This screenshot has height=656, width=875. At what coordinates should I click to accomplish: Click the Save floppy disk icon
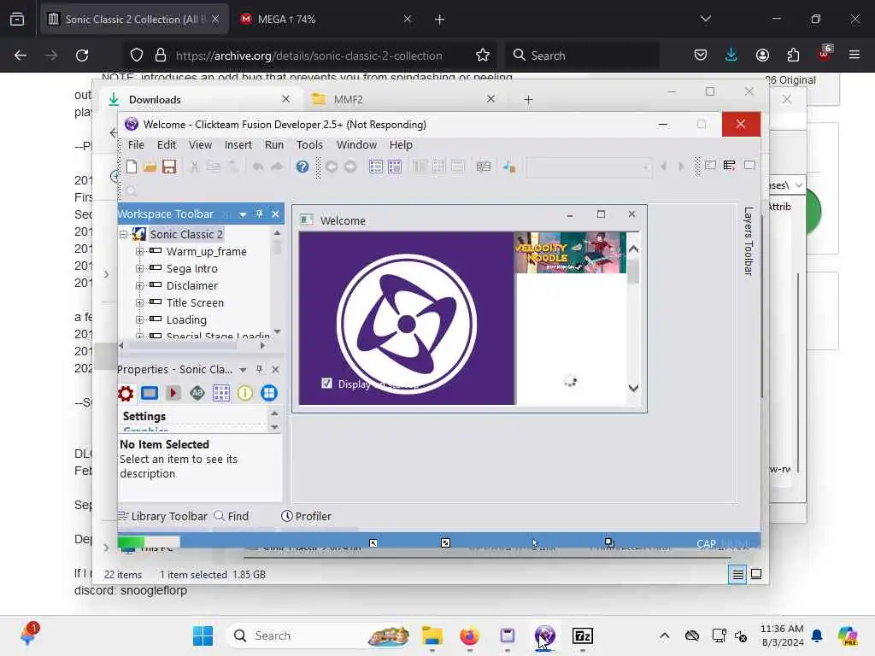click(x=169, y=167)
